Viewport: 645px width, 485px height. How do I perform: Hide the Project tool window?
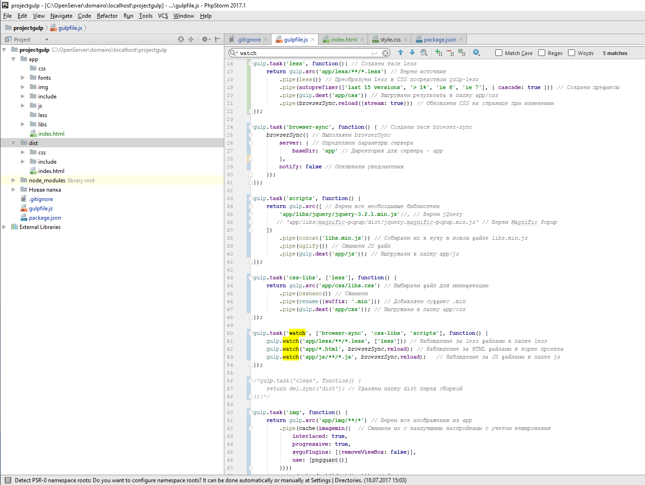(218, 40)
